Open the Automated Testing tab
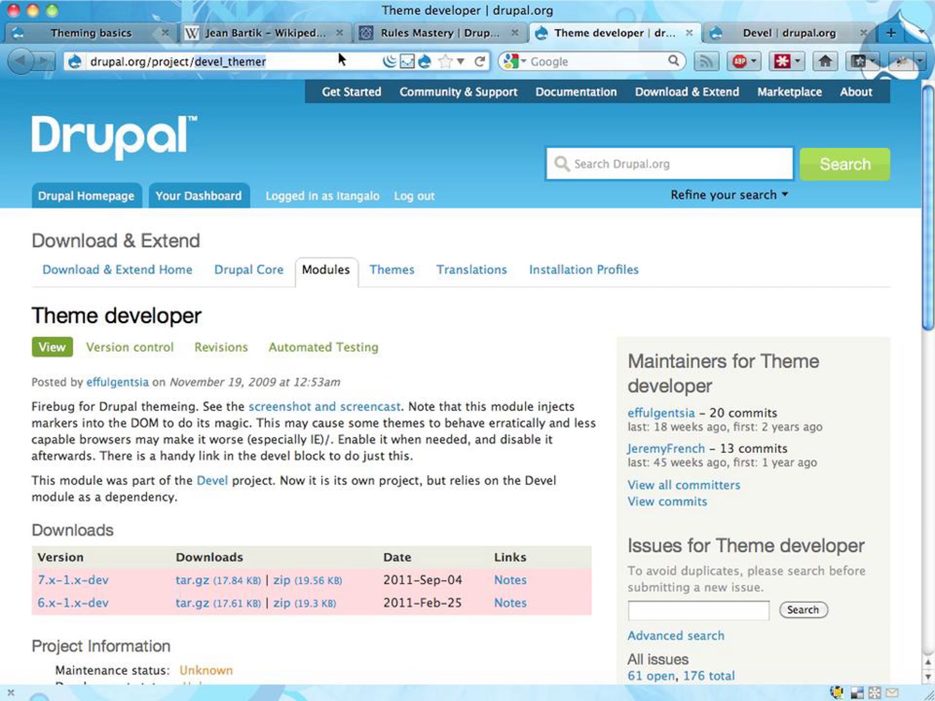935x701 pixels. [323, 347]
